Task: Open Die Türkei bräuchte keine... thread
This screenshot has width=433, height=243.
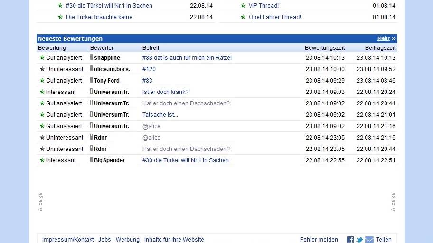Action: pos(101,17)
